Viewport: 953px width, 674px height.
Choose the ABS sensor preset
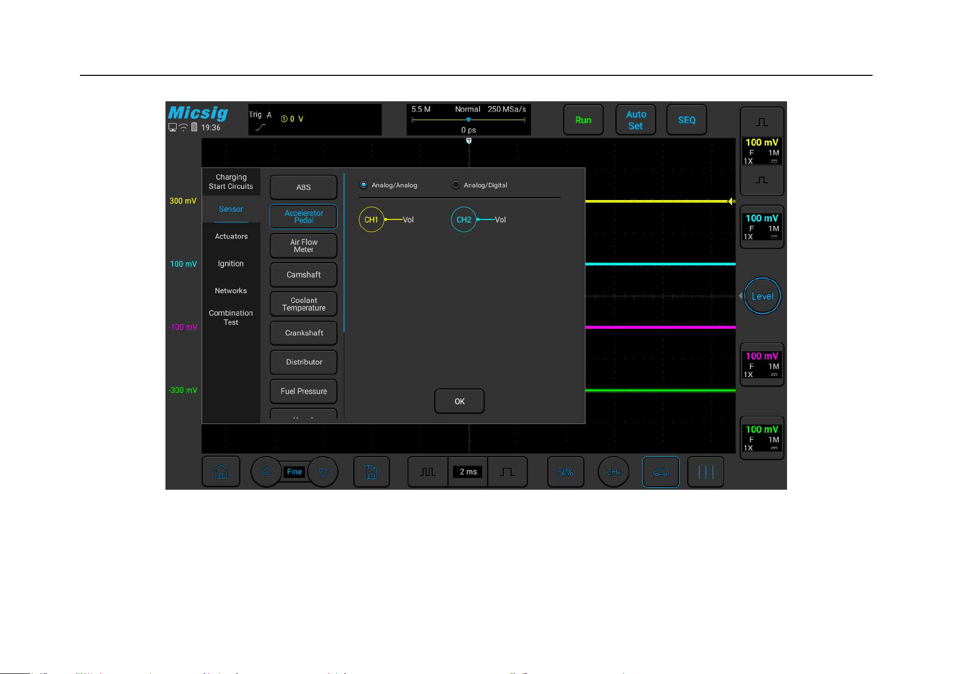click(x=303, y=187)
